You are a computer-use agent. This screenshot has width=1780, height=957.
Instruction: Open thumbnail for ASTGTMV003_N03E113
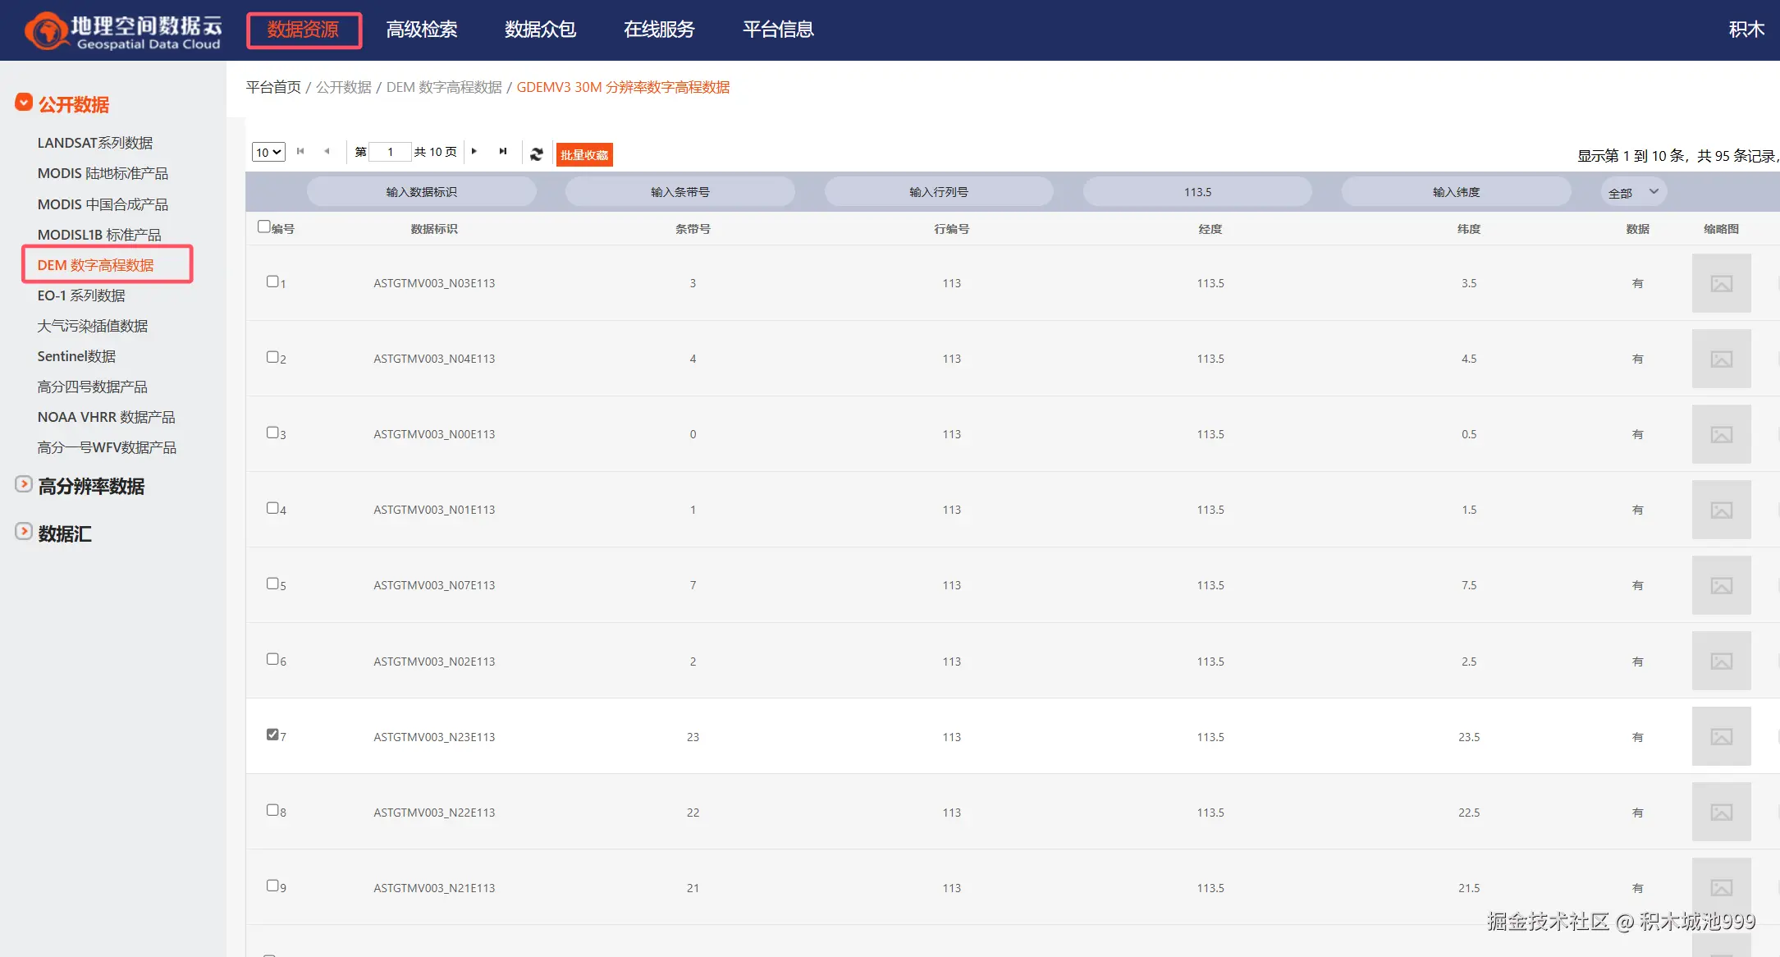click(1721, 283)
